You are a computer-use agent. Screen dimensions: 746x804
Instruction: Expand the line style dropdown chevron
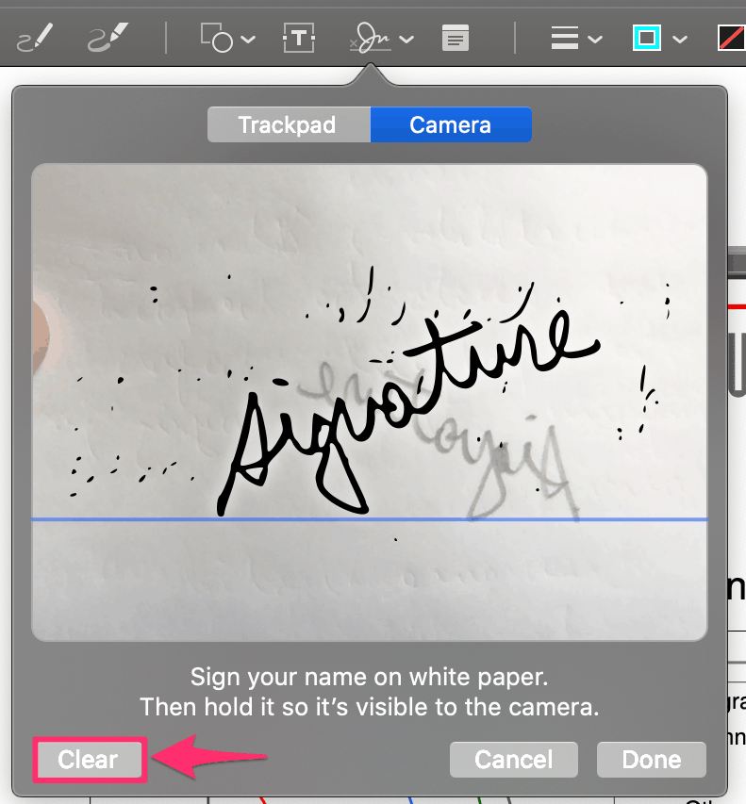tap(595, 39)
